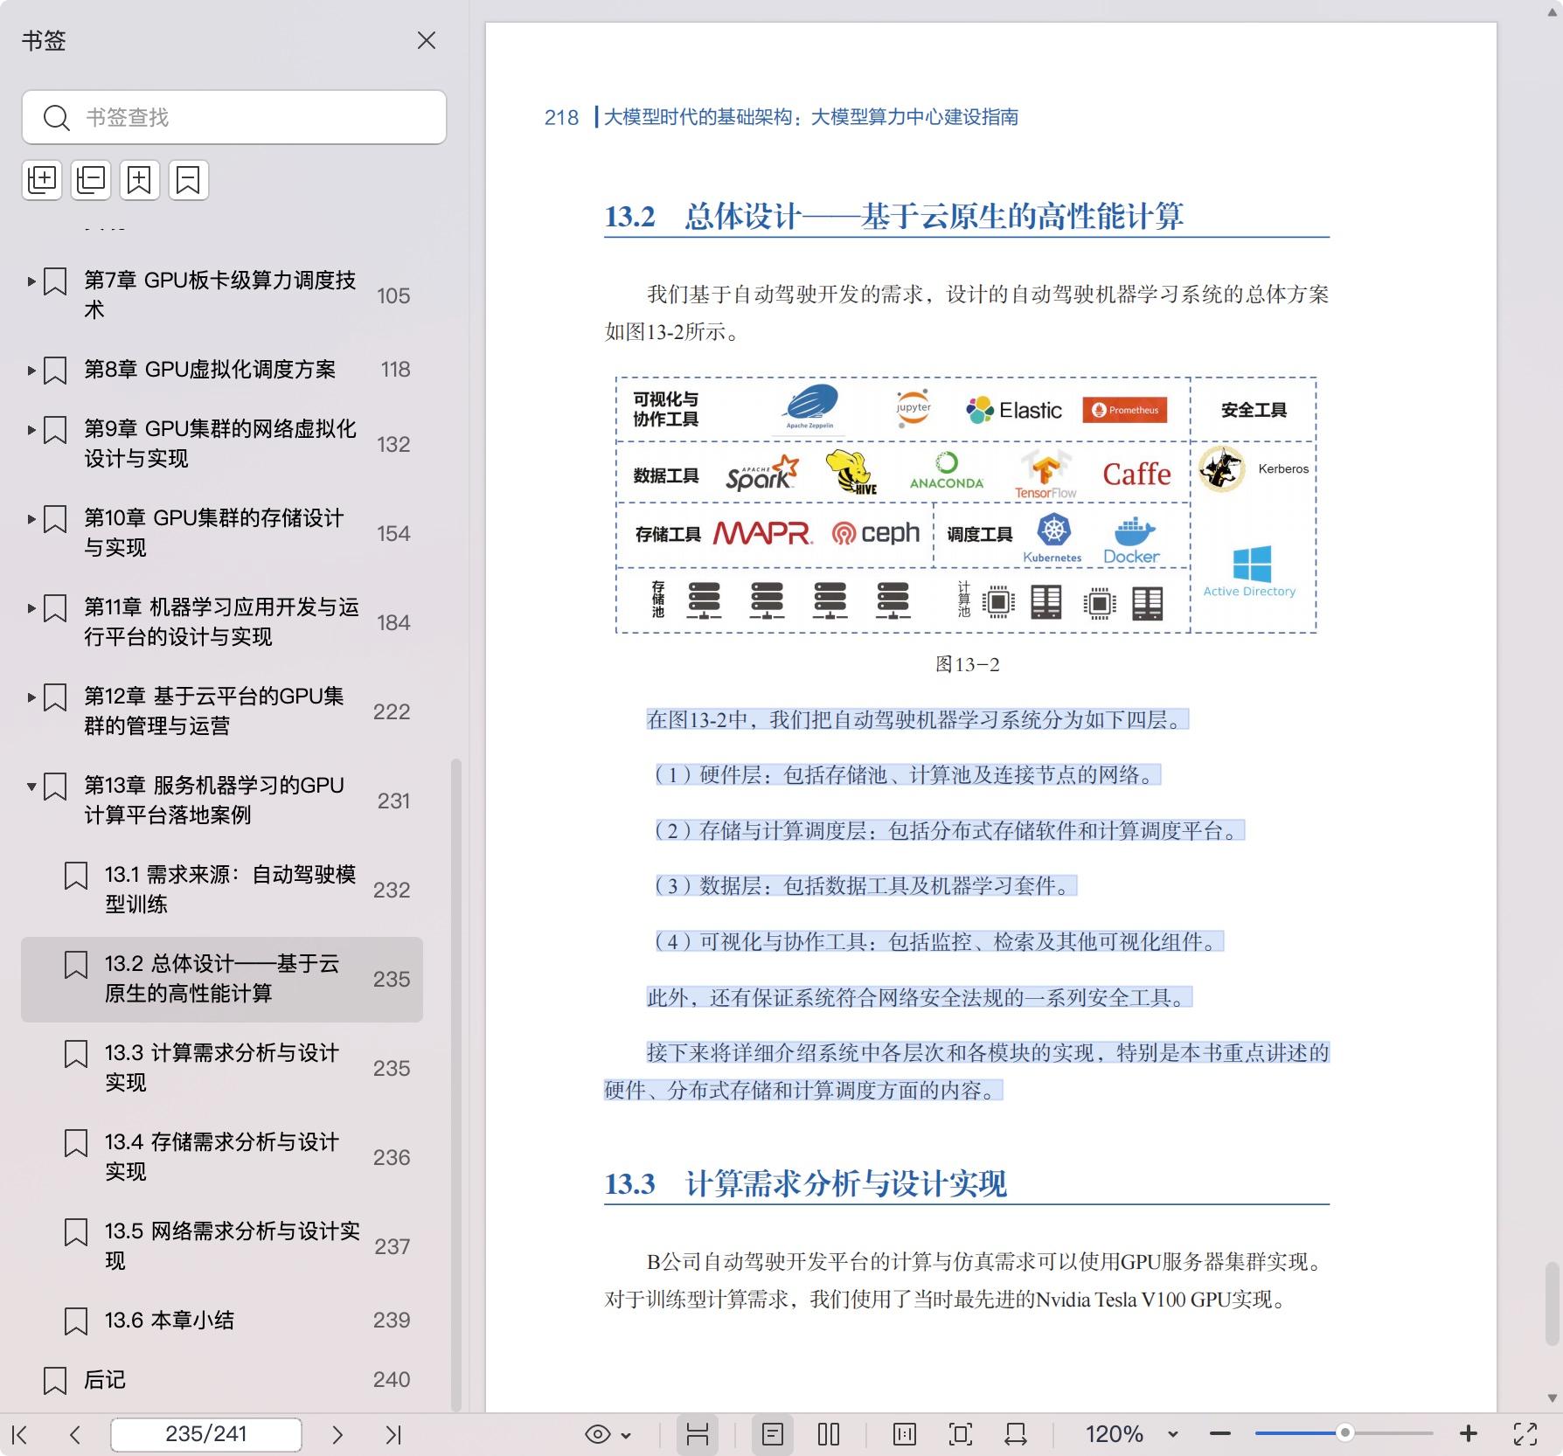Image resolution: width=1563 pixels, height=1456 pixels.
Task: Open bookmark 13.4 存储需求分析与设计实现
Action: point(222,1156)
